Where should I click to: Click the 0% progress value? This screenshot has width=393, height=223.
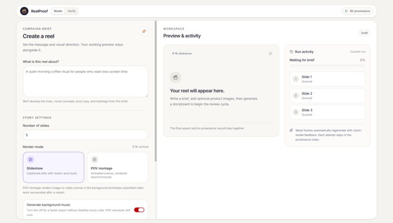[x=363, y=60]
